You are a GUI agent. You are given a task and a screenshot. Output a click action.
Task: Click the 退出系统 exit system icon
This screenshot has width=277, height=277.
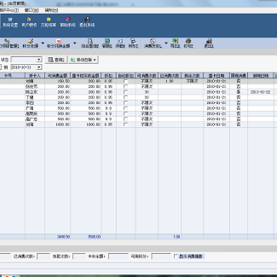(87, 22)
